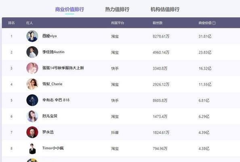Click commercial value 6.81亿
240x162 pixels.
204,100
